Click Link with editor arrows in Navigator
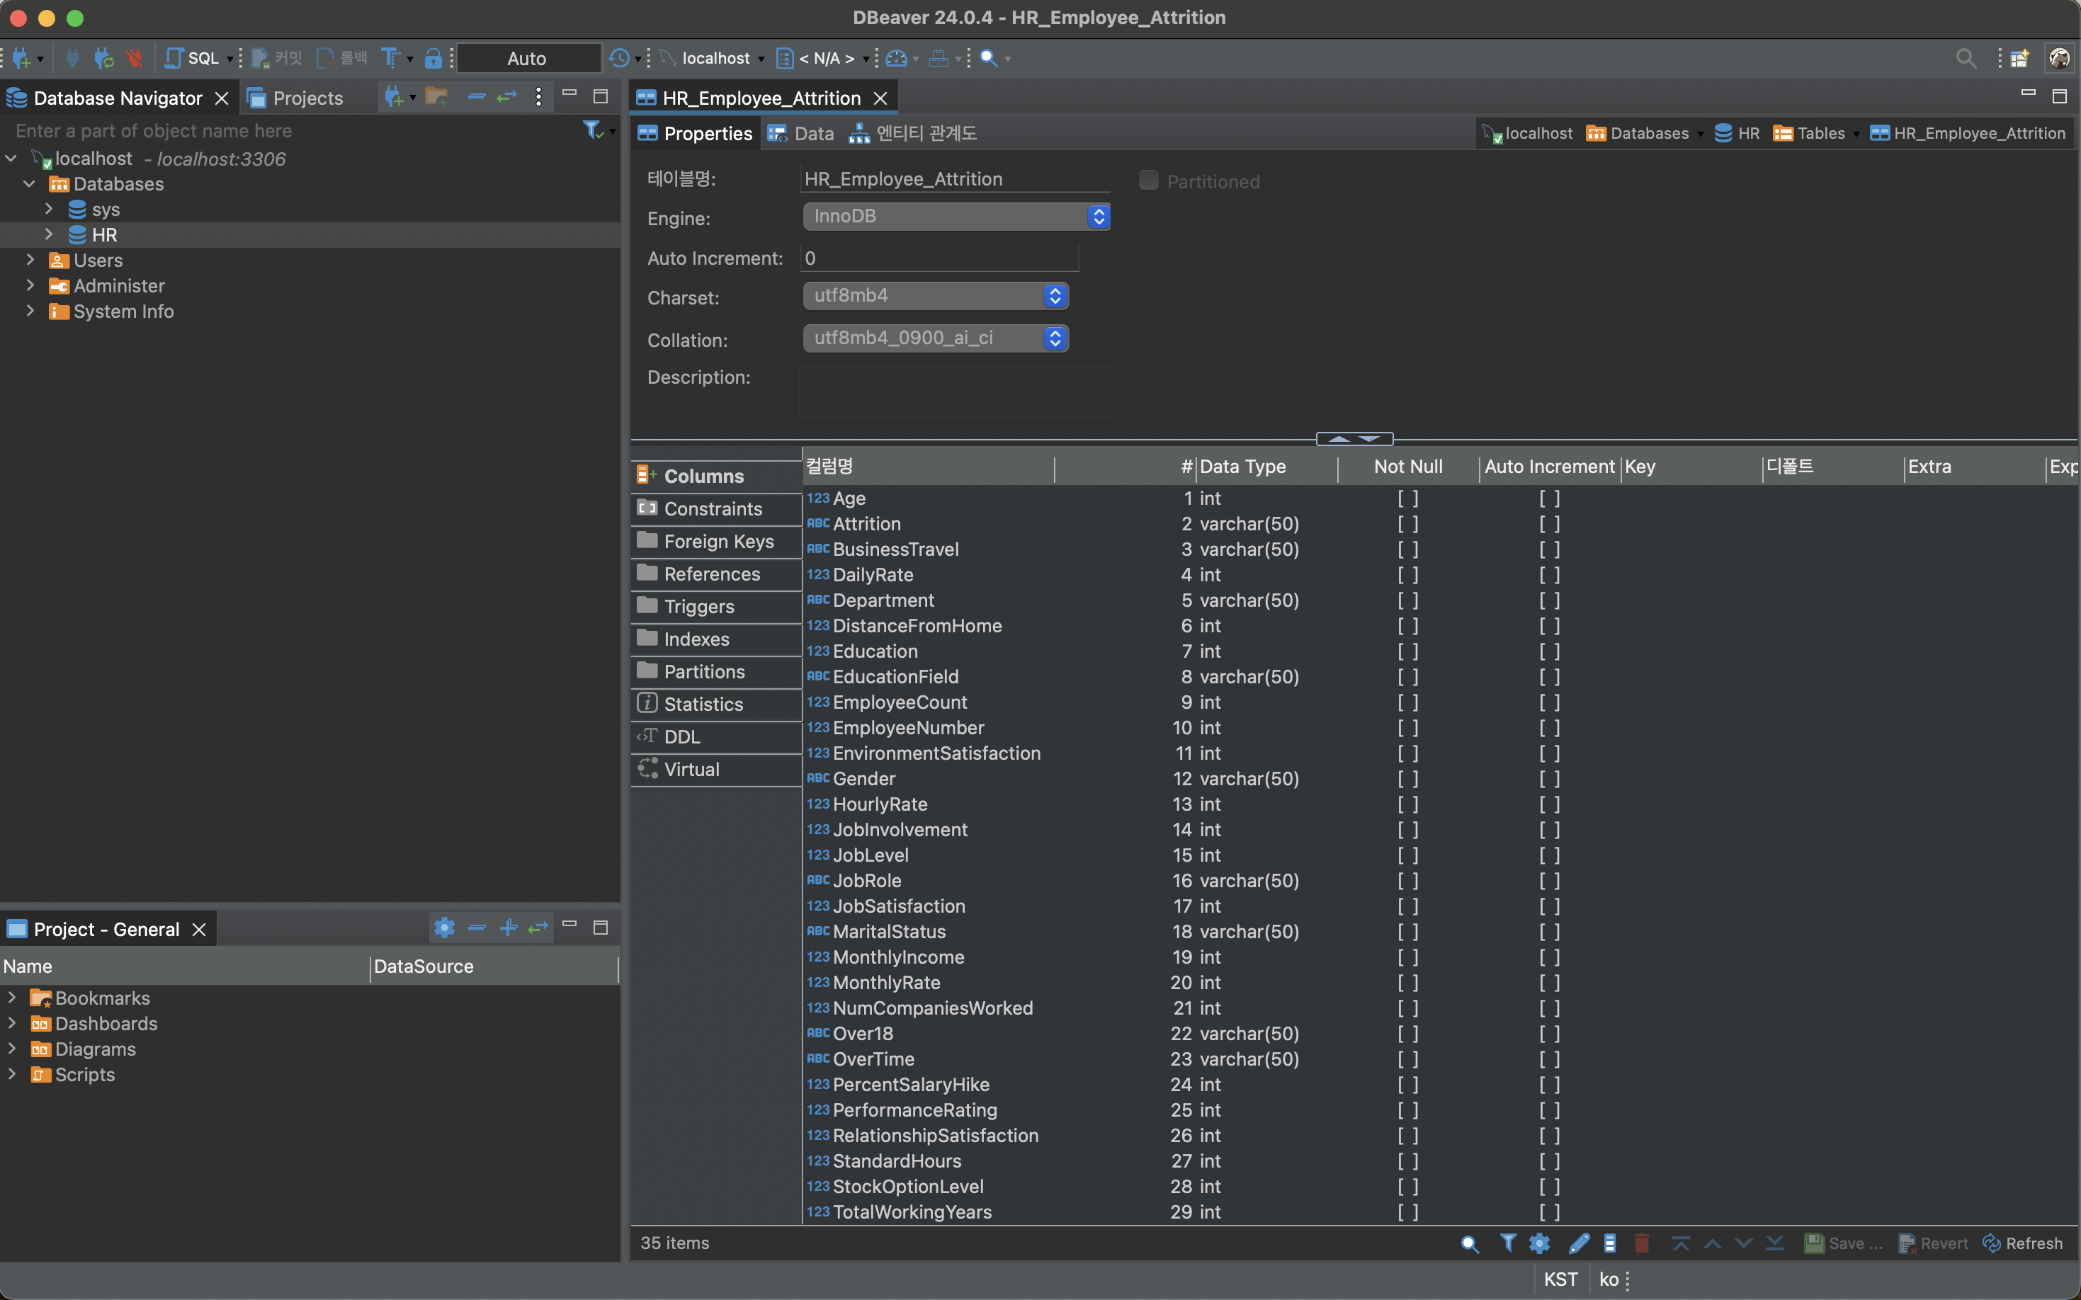The width and height of the screenshot is (2081, 1300). click(x=507, y=96)
